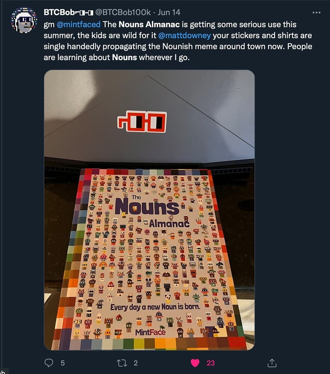
Task: Open the three-dot more options menu
Action: click(x=317, y=12)
